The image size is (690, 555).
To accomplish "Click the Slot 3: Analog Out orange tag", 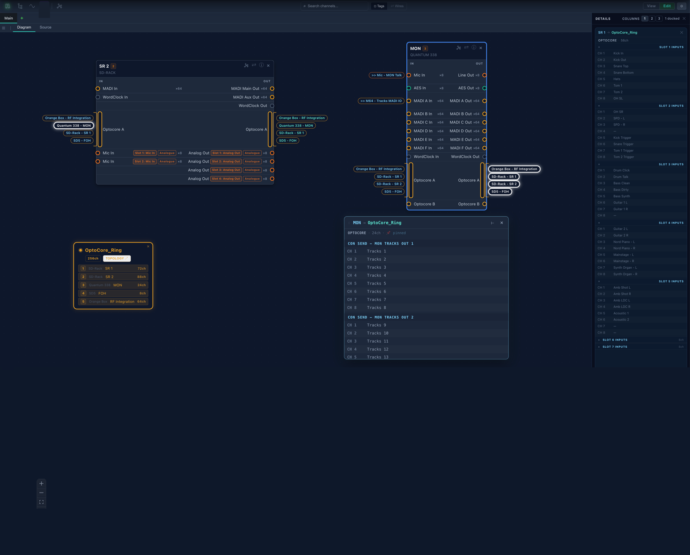I will tap(226, 170).
